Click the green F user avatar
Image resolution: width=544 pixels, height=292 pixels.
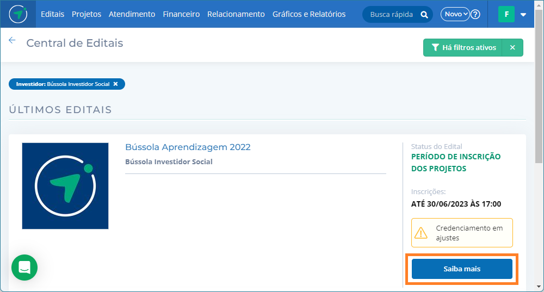click(506, 14)
